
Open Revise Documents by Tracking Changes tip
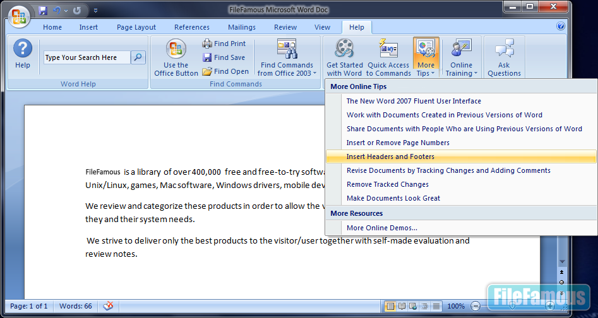tap(461, 170)
